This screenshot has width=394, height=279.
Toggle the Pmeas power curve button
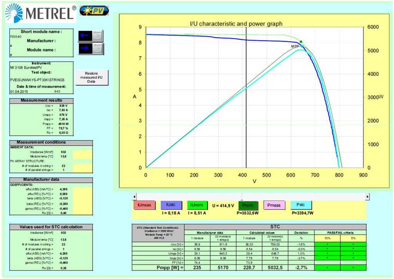274,206
